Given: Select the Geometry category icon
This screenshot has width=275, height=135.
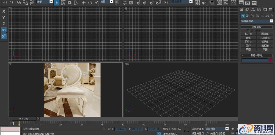Looking at the screenshot, I should pos(243,16).
